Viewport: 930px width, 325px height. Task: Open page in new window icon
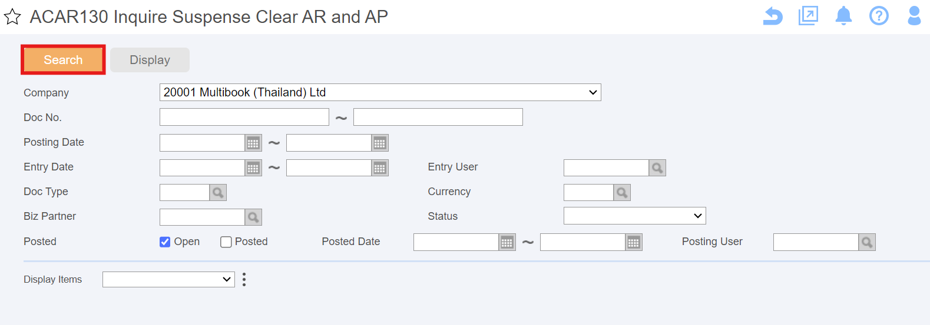[x=808, y=16]
